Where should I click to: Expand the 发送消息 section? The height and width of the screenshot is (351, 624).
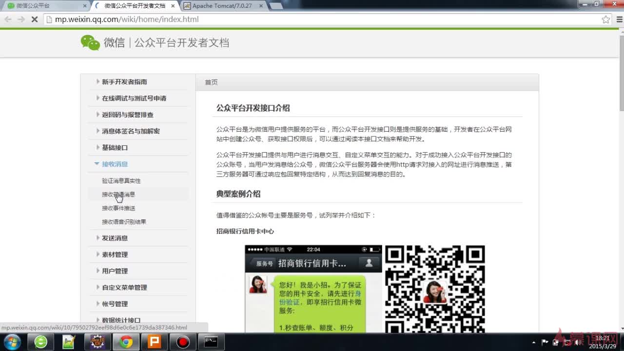pyautogui.click(x=115, y=238)
